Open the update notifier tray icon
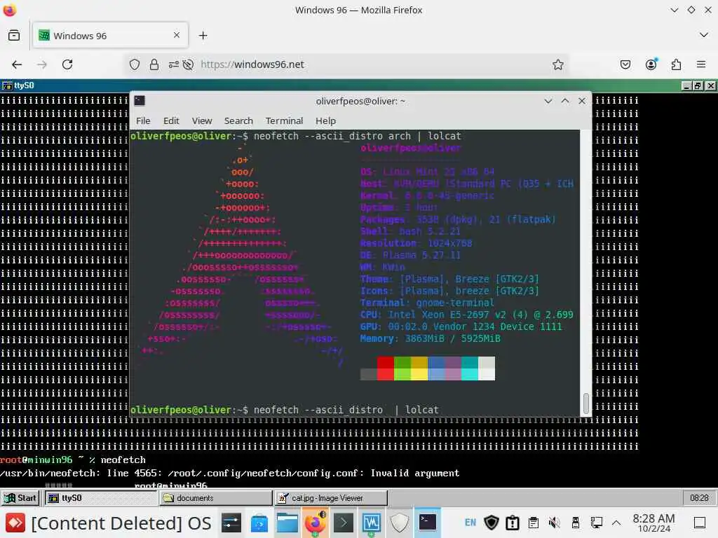 click(513, 523)
